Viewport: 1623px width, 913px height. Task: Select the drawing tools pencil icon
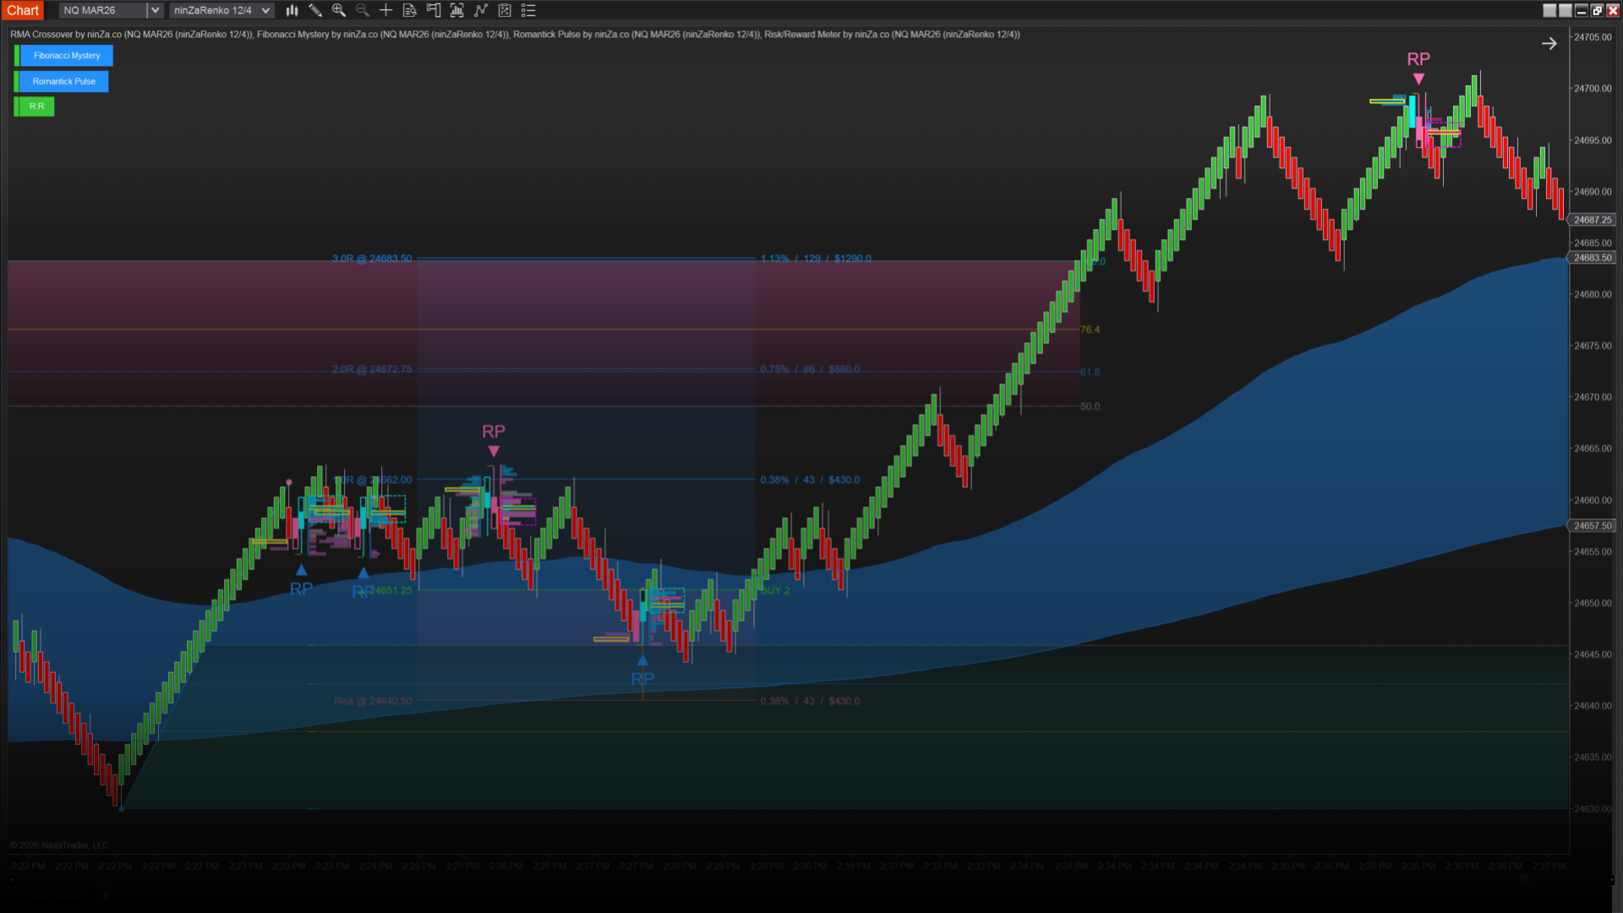point(315,10)
